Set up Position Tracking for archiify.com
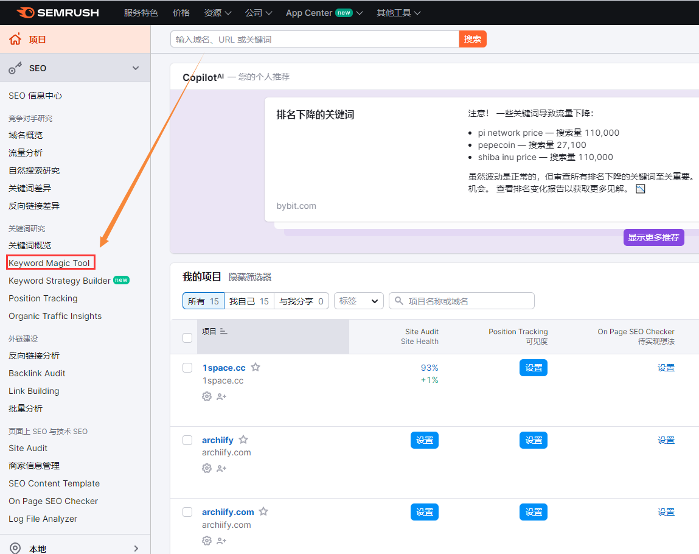 (533, 511)
